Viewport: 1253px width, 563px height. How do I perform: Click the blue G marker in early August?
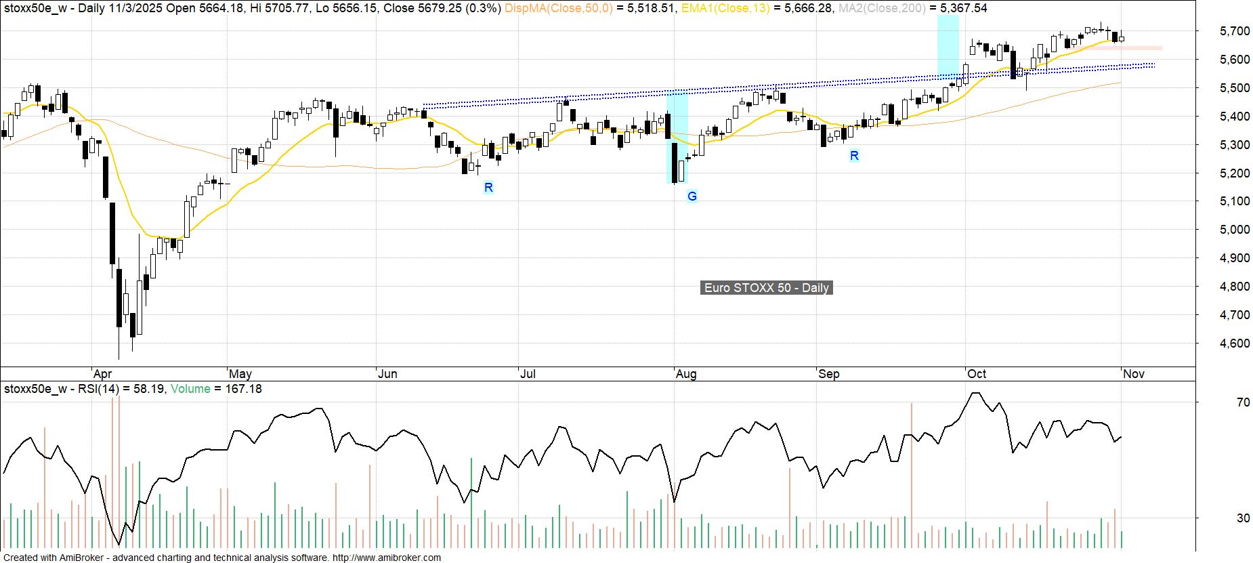click(x=692, y=196)
